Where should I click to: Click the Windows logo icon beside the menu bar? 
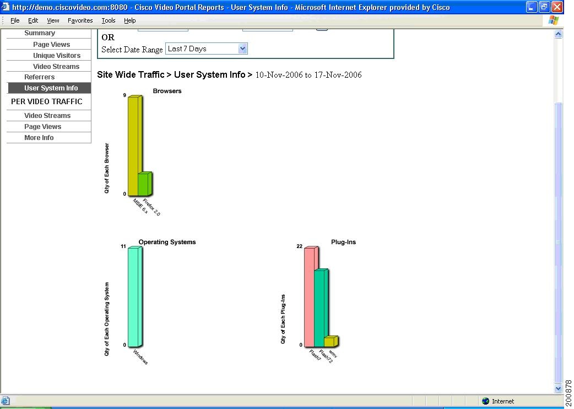[553, 20]
